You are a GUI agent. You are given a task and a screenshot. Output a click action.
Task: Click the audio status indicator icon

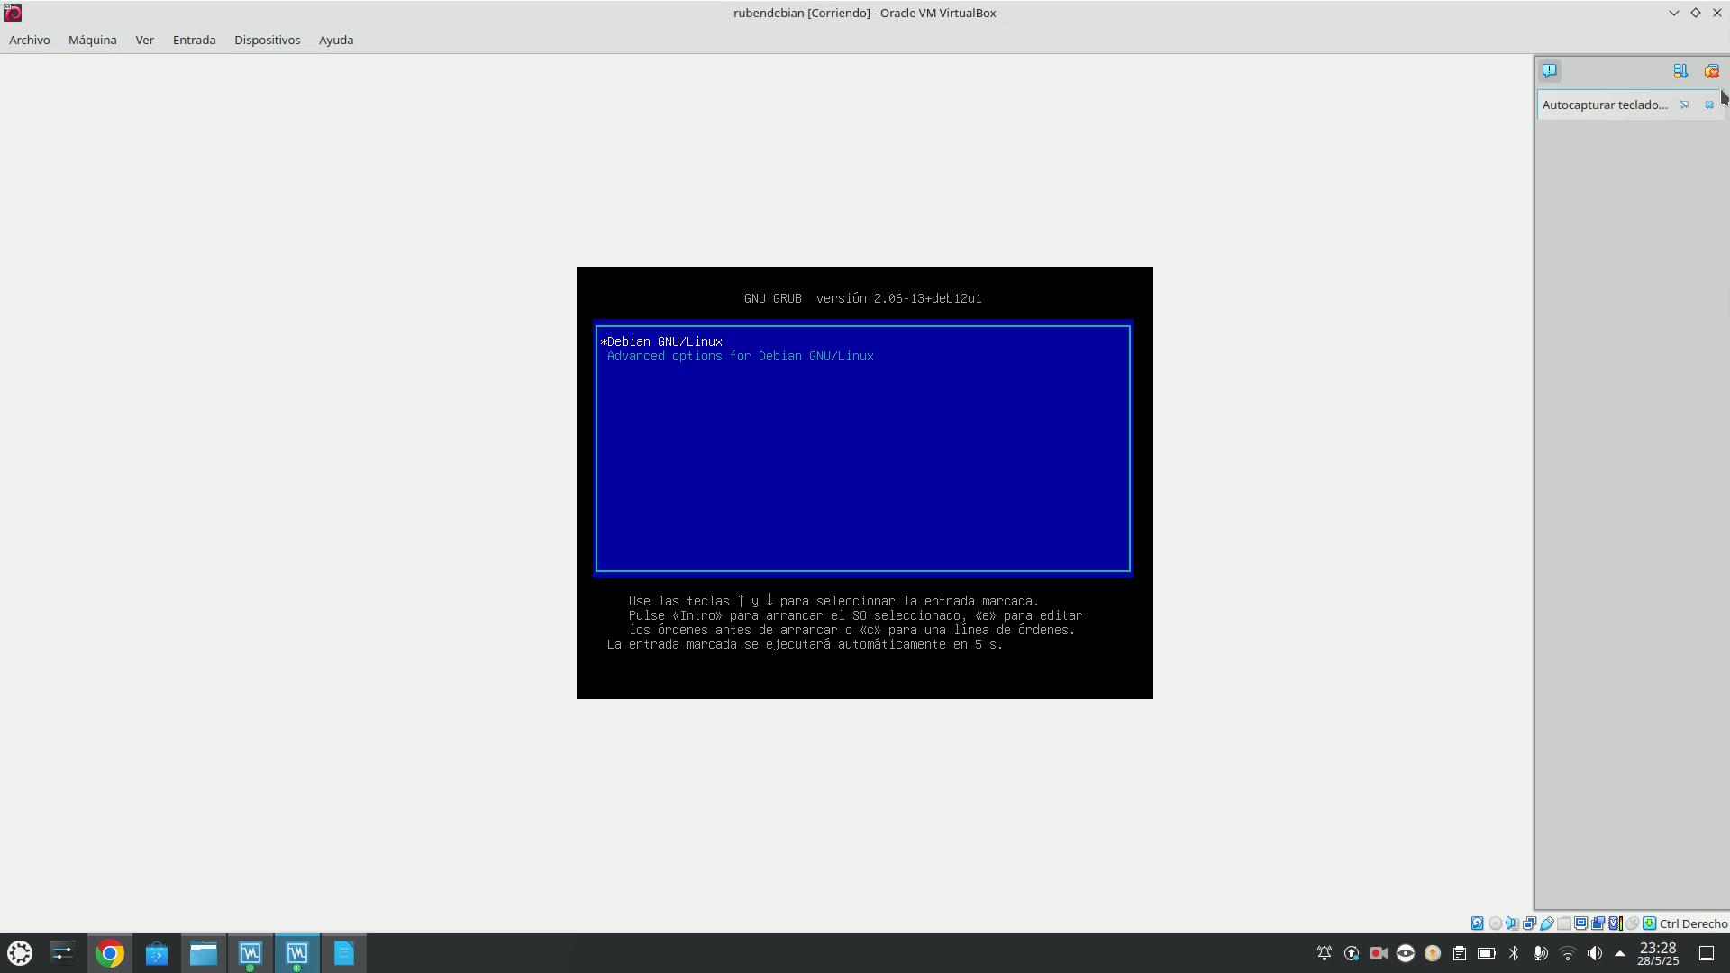point(1512,923)
